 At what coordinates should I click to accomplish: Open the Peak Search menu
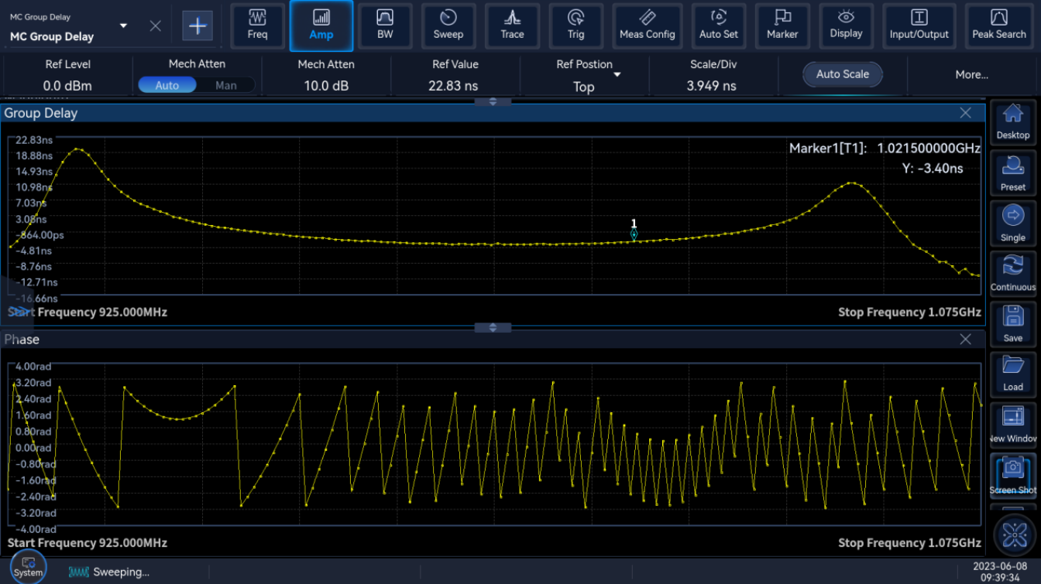point(999,26)
